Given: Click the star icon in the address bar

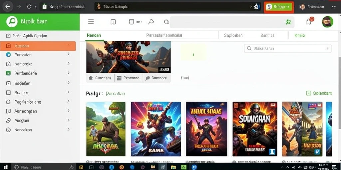Looking at the screenshot, I should click(x=256, y=7).
